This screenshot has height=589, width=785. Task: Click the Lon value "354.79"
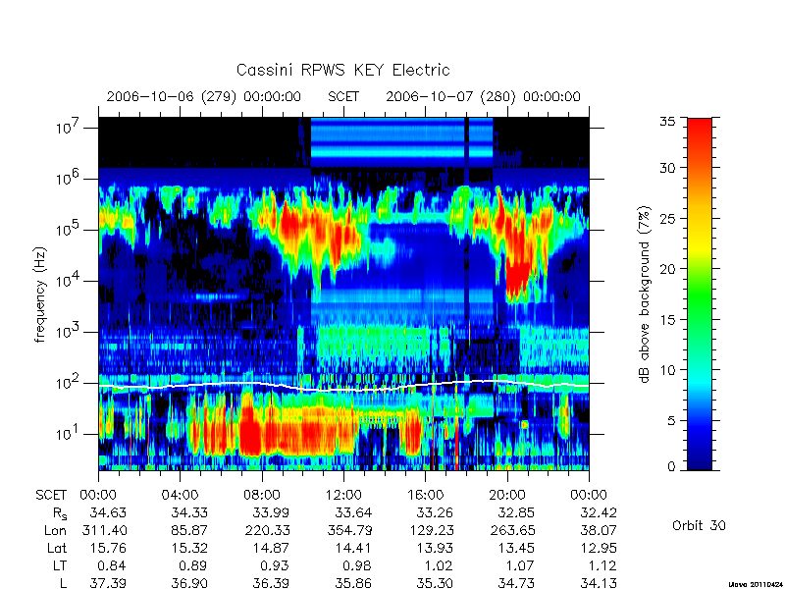pos(349,530)
